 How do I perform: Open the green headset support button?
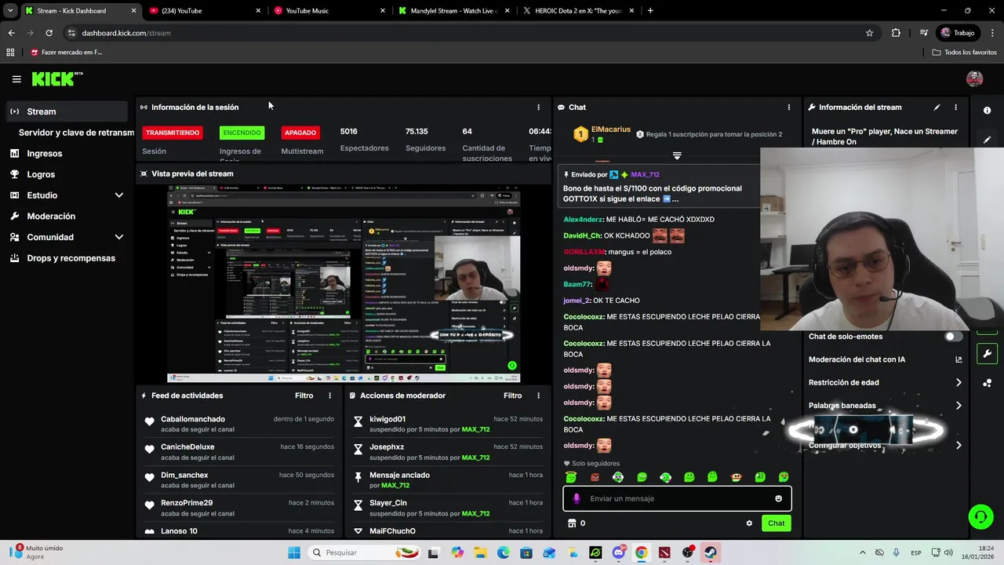click(980, 516)
